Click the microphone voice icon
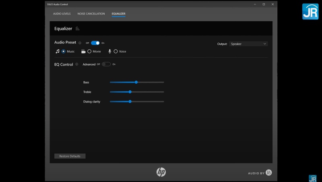This screenshot has height=182, width=322. tap(110, 51)
